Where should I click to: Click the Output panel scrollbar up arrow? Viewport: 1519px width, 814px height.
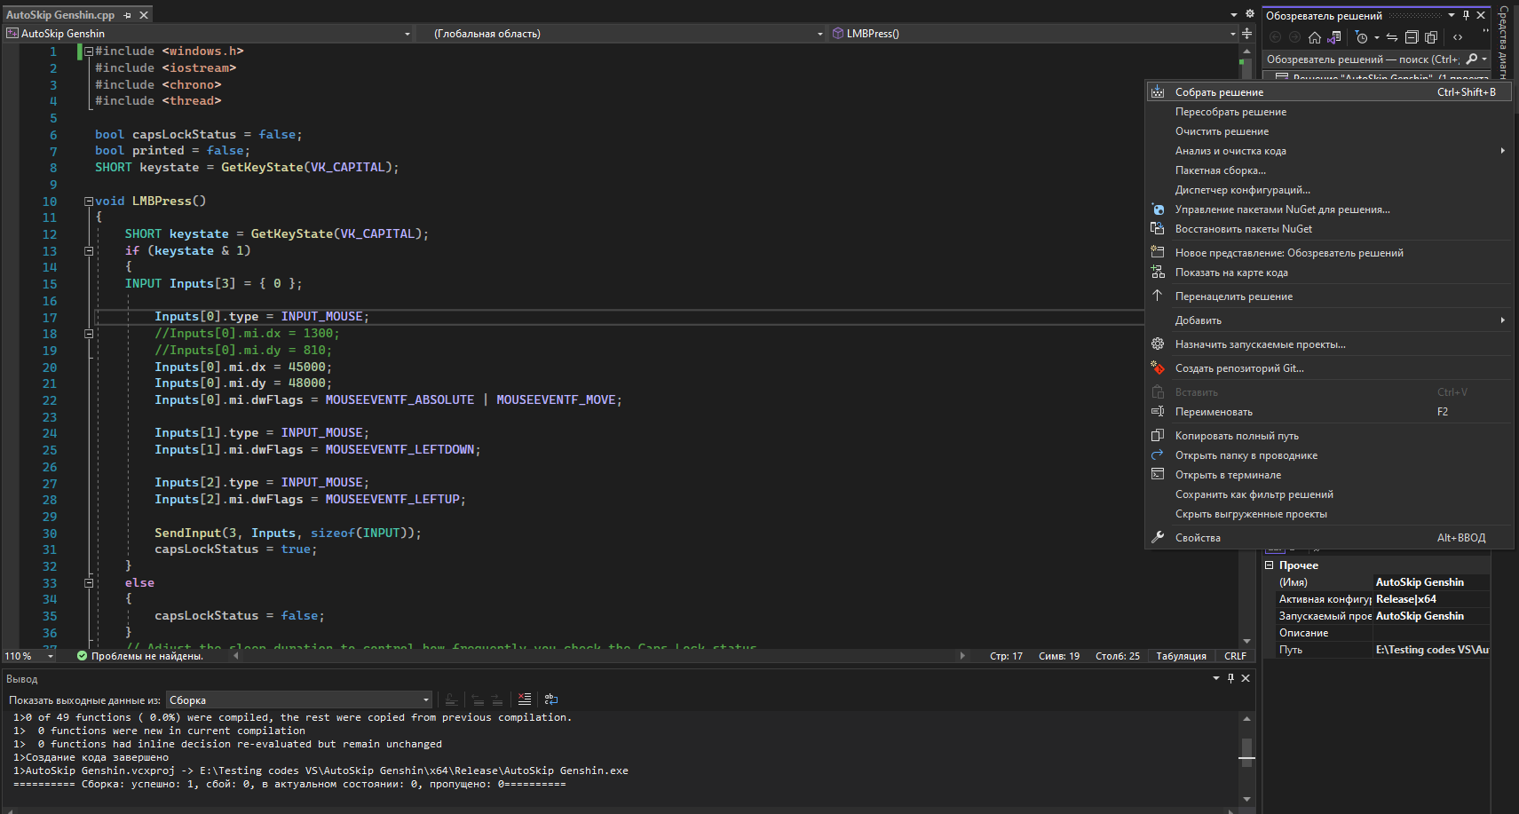coord(1246,719)
